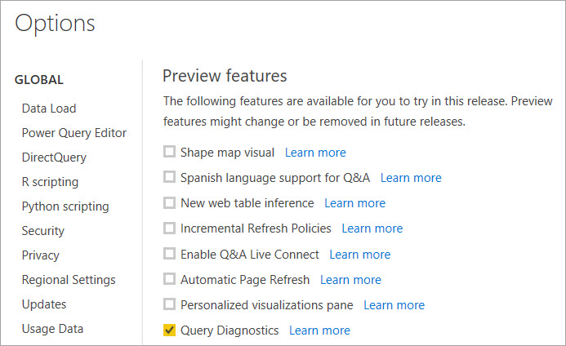Open the Security options page
566x346 pixels.
click(x=43, y=231)
